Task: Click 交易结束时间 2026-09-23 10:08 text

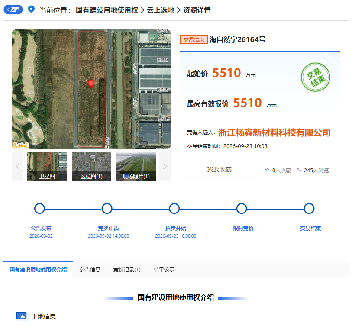Action: tap(227, 146)
